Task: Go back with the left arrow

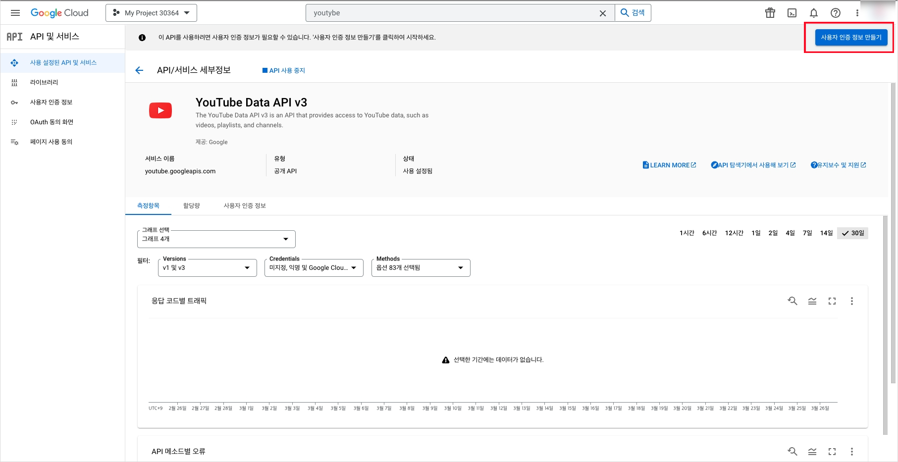Action: (x=139, y=70)
